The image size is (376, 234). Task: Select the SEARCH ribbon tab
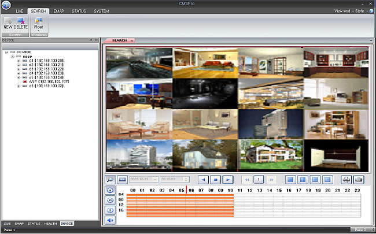pyautogui.click(x=38, y=11)
